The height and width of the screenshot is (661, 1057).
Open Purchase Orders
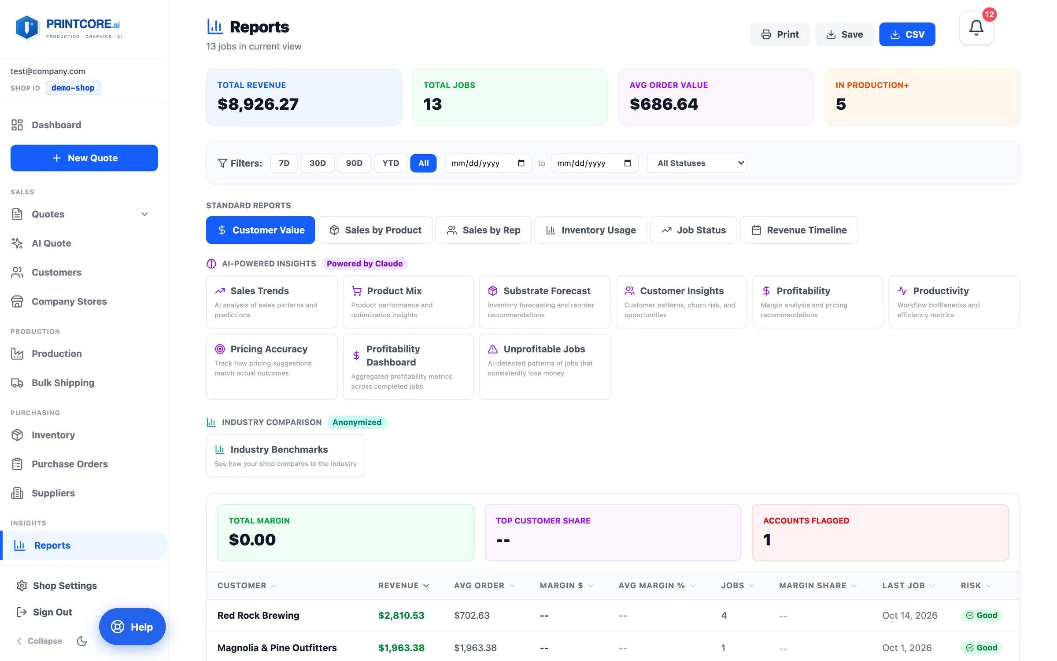(x=84, y=464)
